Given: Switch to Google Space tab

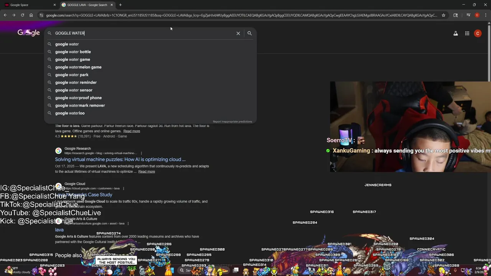Looking at the screenshot, I should tap(30, 5).
